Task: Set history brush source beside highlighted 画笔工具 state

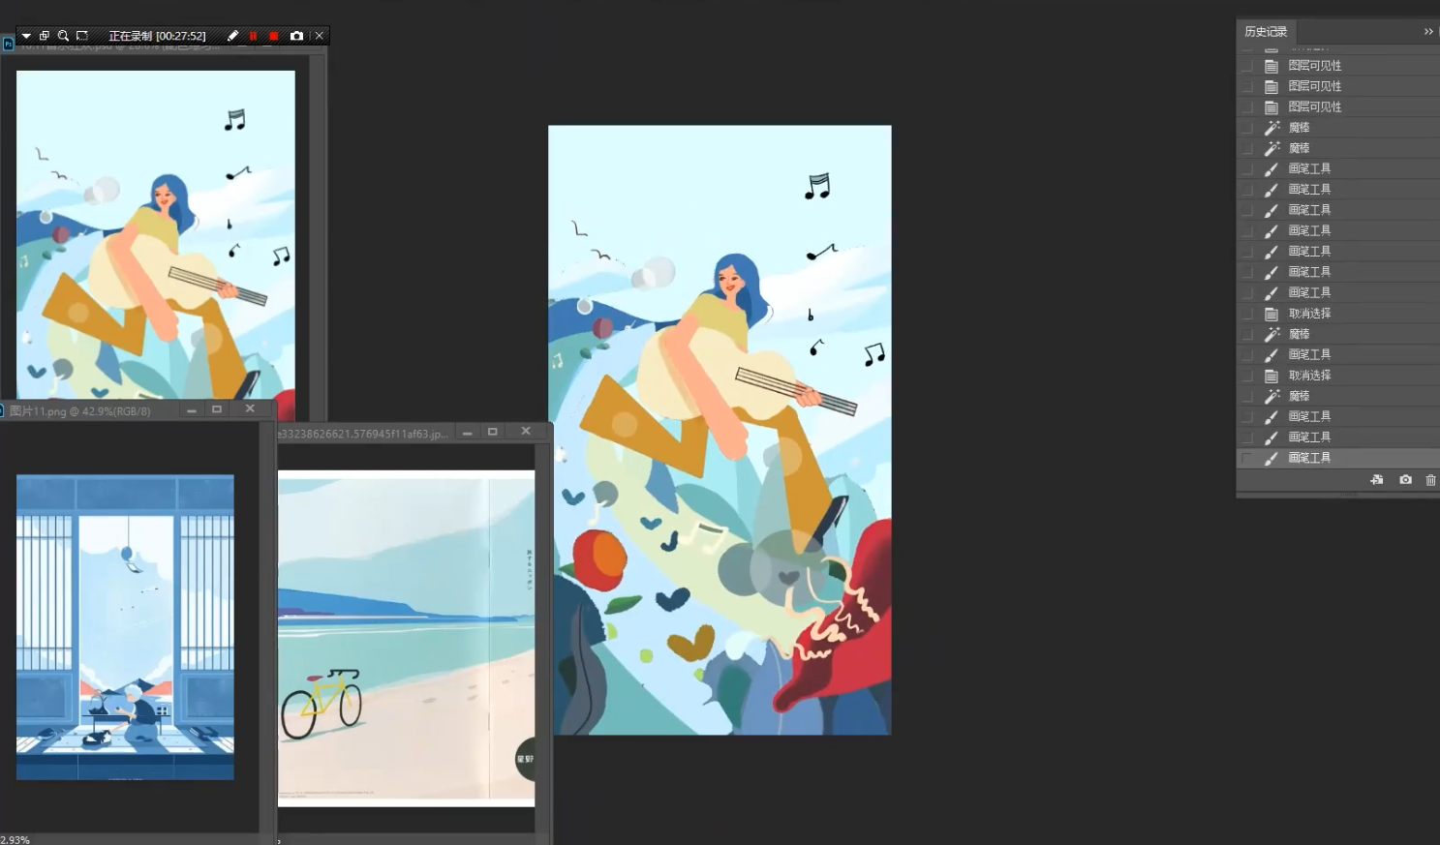Action: 1247,458
